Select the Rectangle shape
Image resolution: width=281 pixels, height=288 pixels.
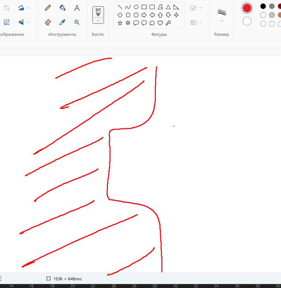click(144, 7)
